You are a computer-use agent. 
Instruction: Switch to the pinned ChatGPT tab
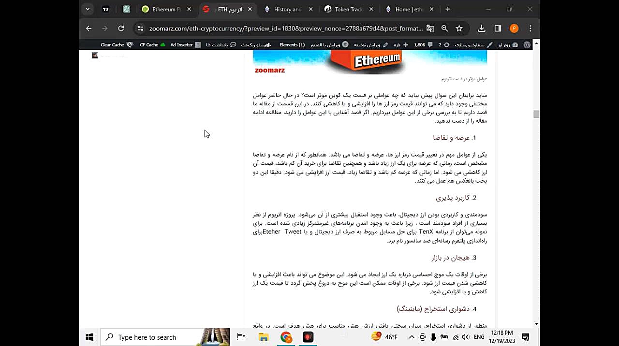pyautogui.click(x=126, y=9)
